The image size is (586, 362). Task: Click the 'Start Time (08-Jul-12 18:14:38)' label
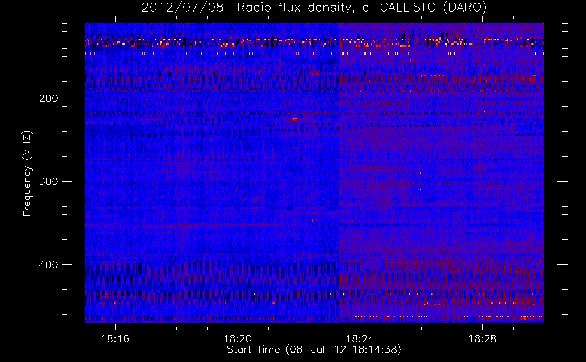click(x=314, y=350)
